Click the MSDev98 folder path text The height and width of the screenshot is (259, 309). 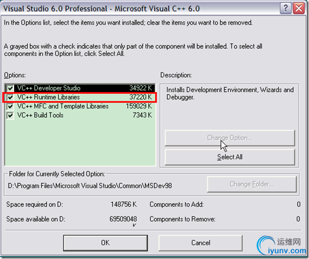(x=90, y=186)
